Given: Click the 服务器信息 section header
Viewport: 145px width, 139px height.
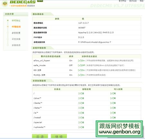Looking at the screenshot, I should 38,14.
